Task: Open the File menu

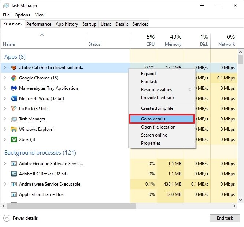Action: 6,15
